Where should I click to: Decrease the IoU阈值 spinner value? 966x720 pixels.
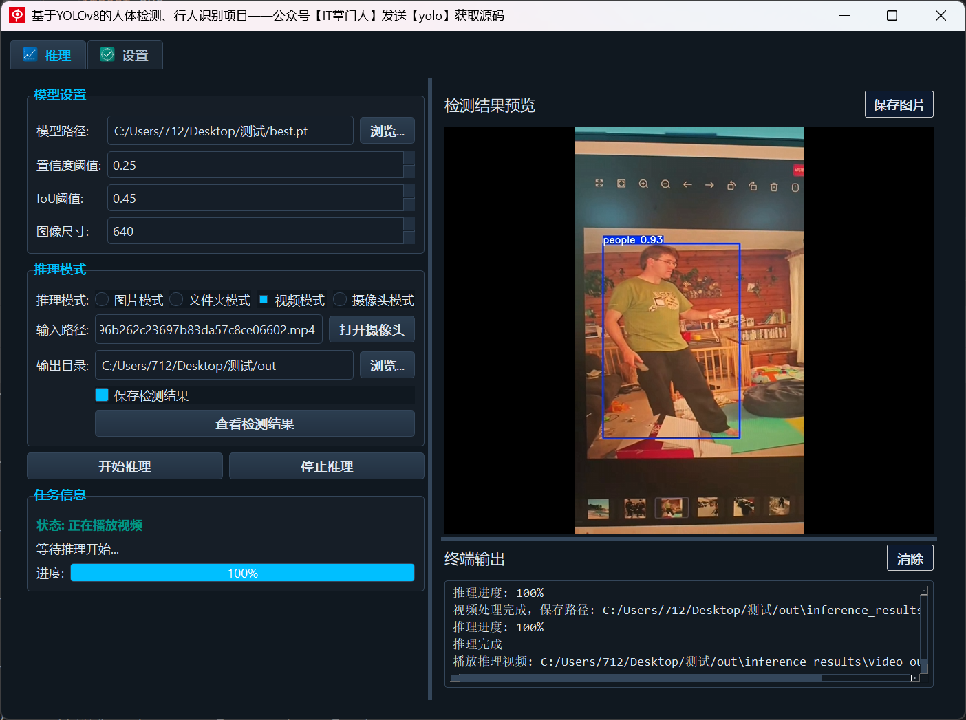(409, 205)
